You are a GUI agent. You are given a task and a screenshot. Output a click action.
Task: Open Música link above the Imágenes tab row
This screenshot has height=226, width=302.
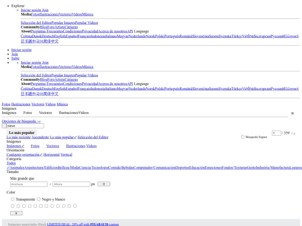(x=62, y=104)
